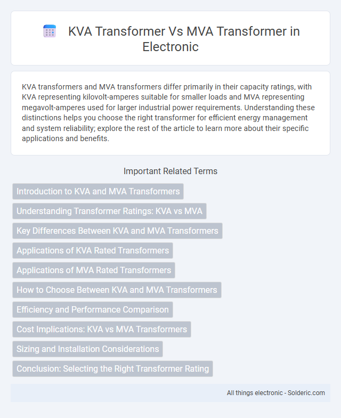Viewport: 341px width, 418px height.
Task: Open Conclusion: Selecting the Right Transformer Rating
Action: click(112, 369)
